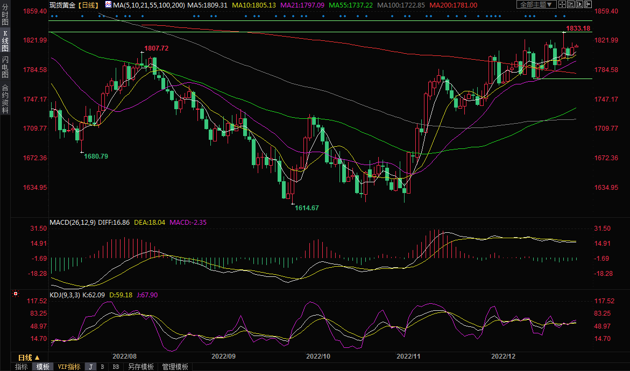Click the red target icon beside KDJ
This screenshot has height=371, width=630.
click(x=15, y=295)
